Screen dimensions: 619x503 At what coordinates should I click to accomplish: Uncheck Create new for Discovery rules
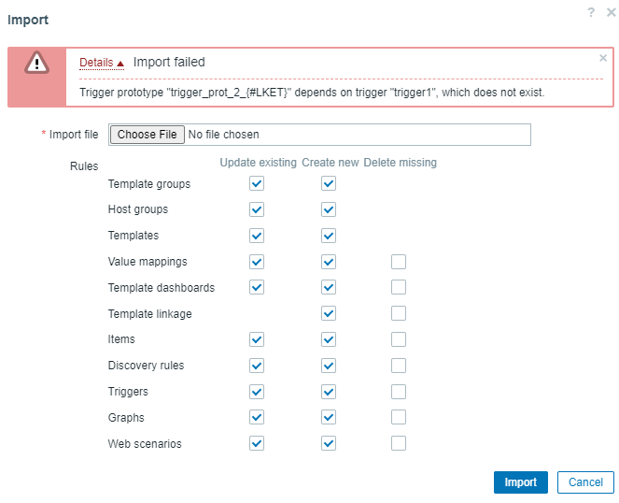coord(329,366)
